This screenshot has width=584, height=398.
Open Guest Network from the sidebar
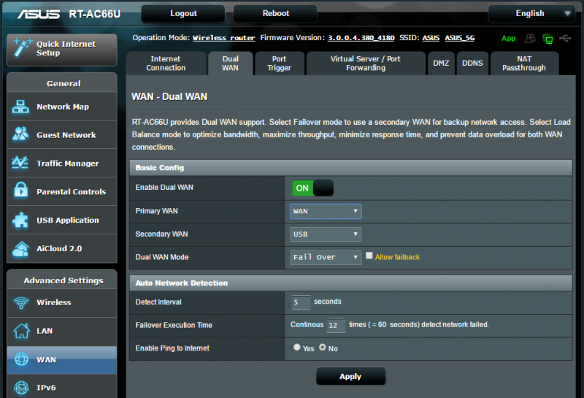point(62,135)
